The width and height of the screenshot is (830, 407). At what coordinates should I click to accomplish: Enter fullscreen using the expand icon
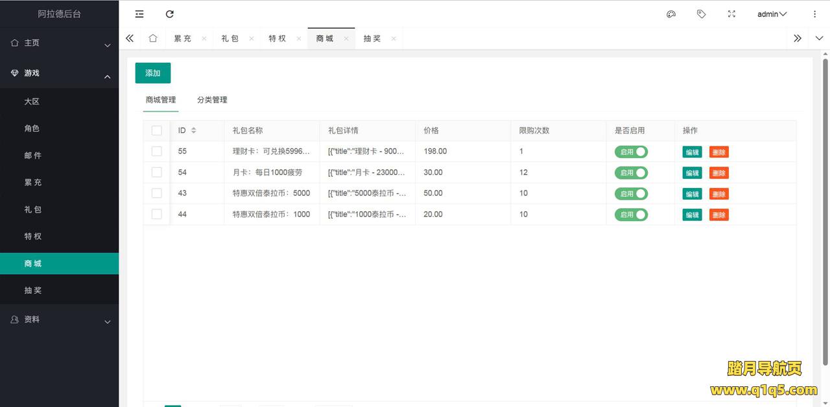point(731,14)
